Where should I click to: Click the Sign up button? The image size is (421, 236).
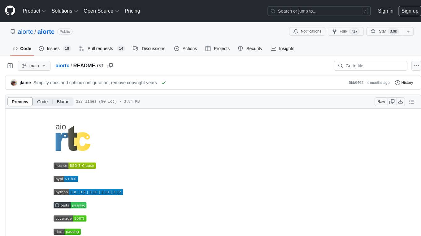point(410,11)
